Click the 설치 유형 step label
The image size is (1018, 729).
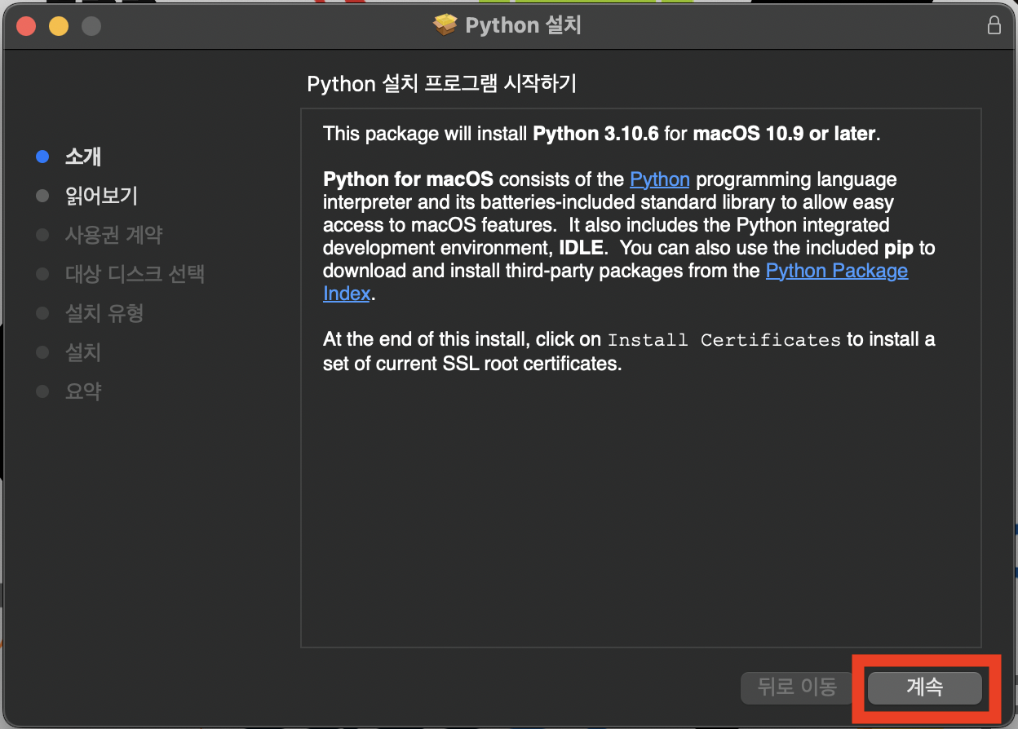pyautogui.click(x=104, y=313)
